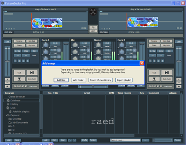Toggle Deck A Reverse button
This screenshot has width=186, height=145.
[x=19, y=41]
